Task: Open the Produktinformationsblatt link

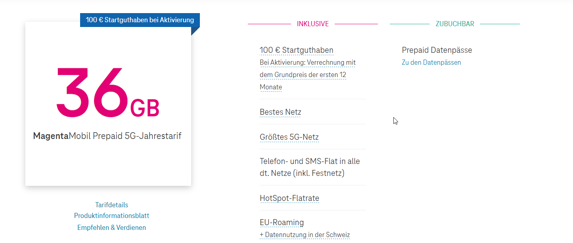Action: click(111, 216)
